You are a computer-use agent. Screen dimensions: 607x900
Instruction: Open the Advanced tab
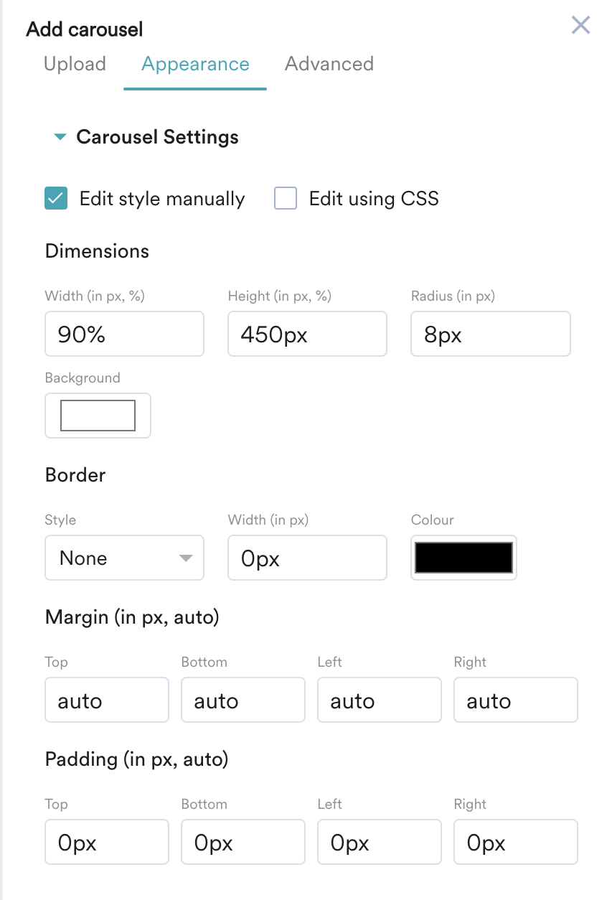click(329, 64)
